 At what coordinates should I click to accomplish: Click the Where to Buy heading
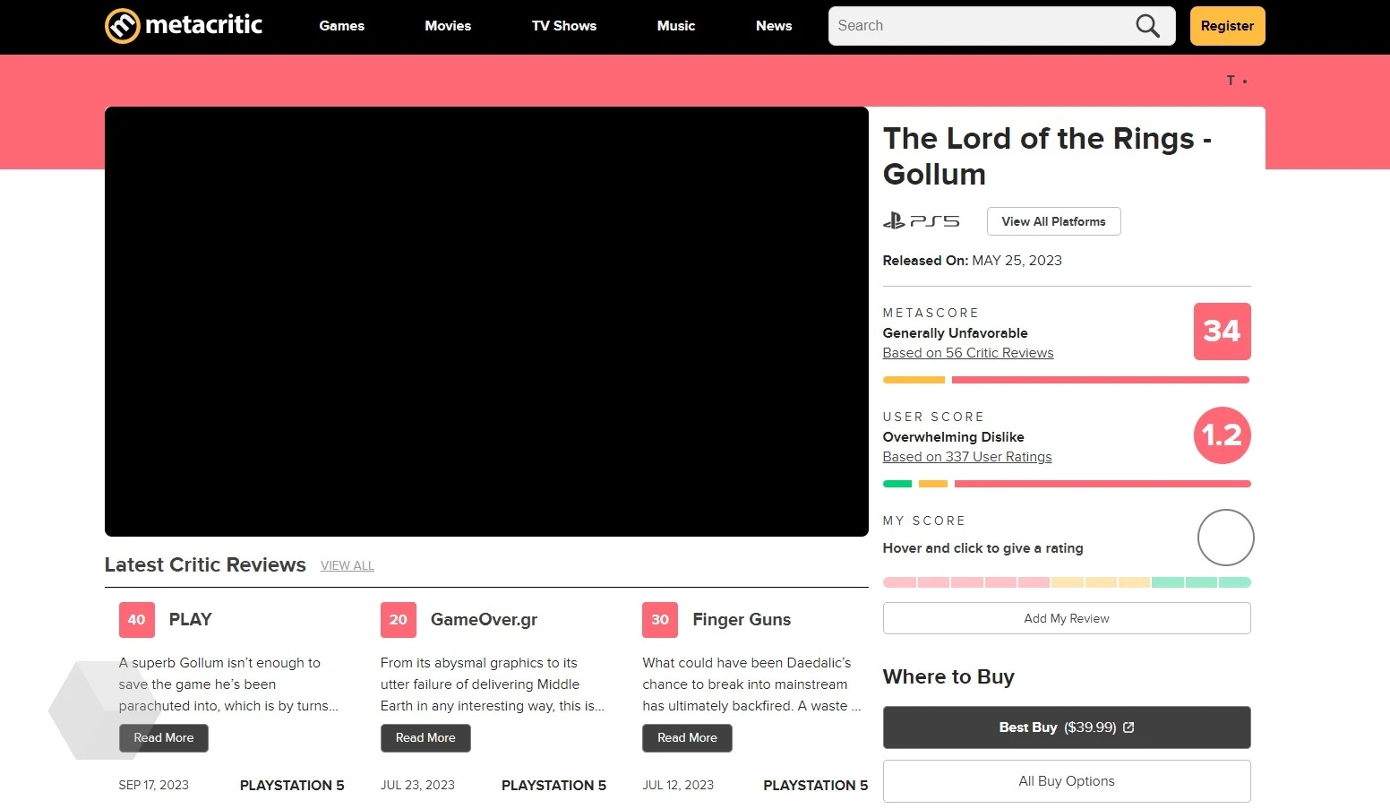[948, 676]
